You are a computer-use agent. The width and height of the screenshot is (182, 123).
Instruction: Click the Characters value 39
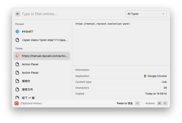coord(165,88)
